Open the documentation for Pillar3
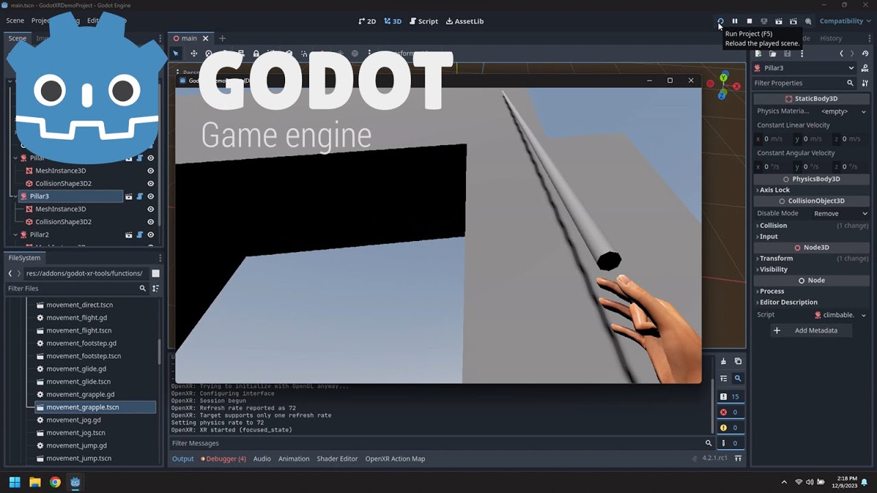The height and width of the screenshot is (493, 877). coord(865,68)
